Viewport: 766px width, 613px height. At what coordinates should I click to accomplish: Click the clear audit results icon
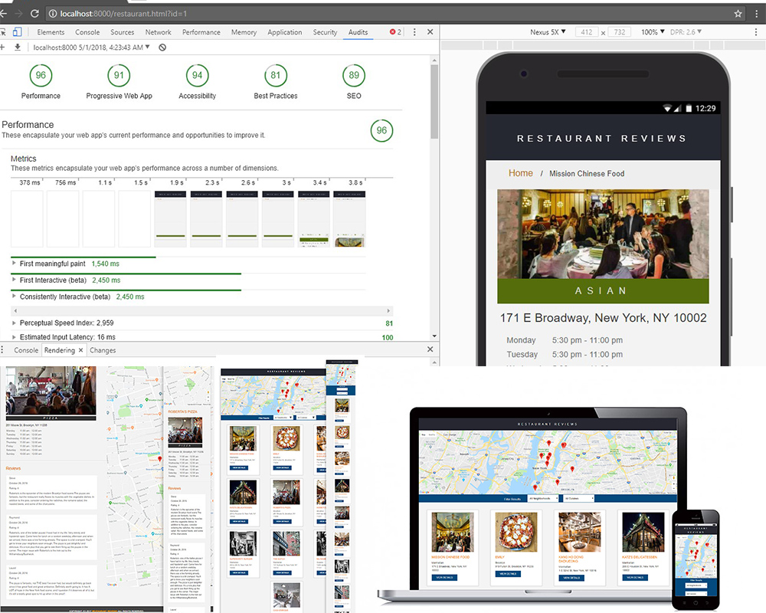click(162, 48)
